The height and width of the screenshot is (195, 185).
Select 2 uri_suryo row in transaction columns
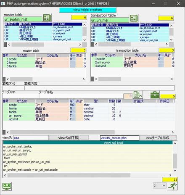(132, 62)
